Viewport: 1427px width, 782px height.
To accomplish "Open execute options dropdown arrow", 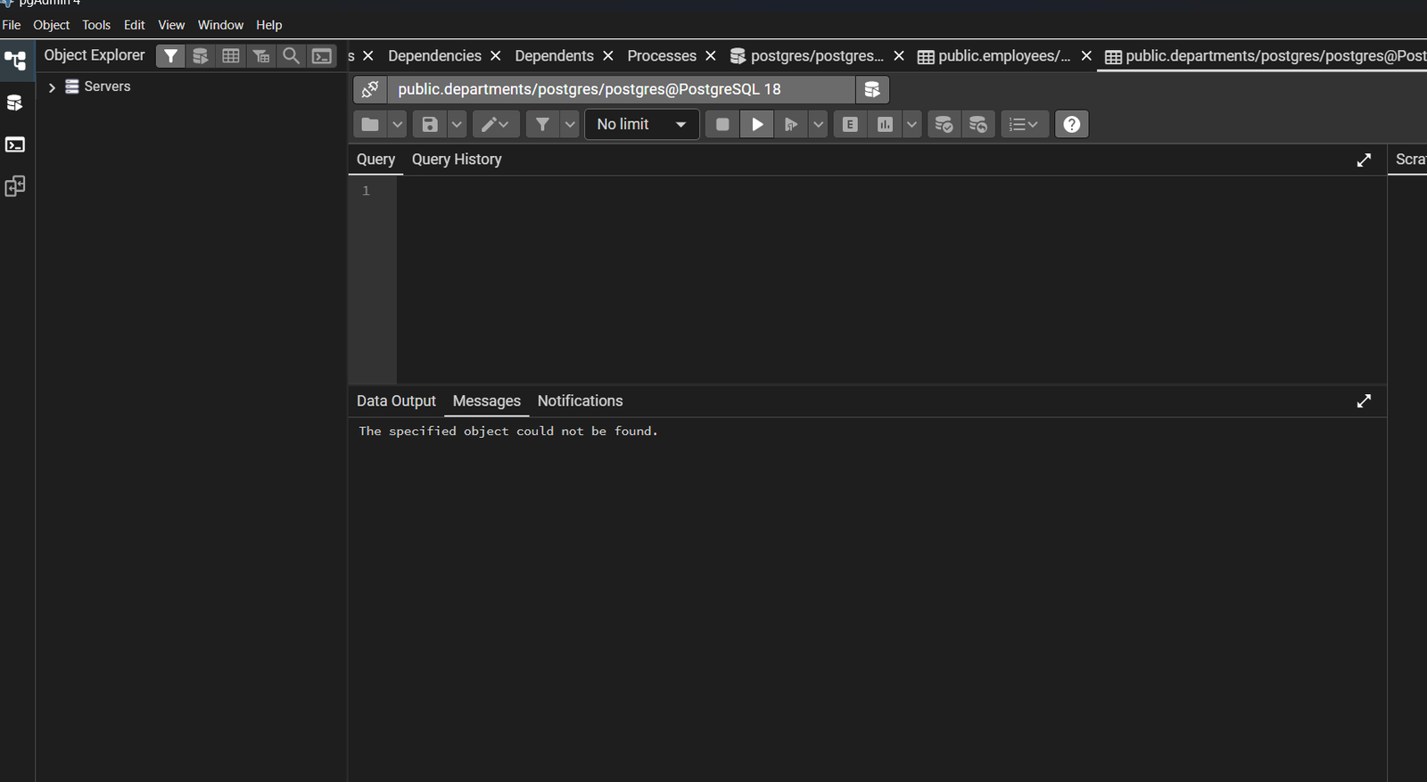I will click(x=818, y=124).
